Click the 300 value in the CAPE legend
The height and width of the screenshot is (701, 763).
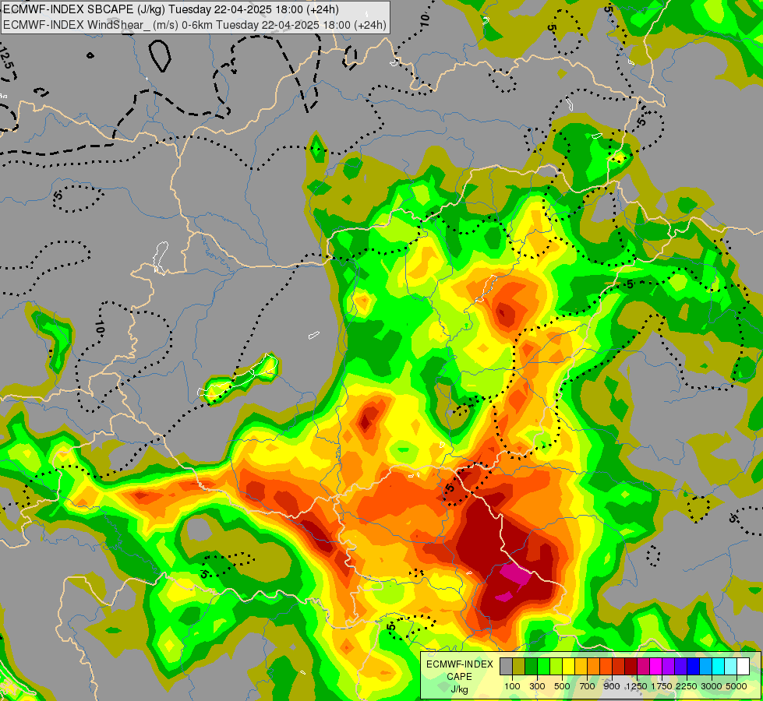537,686
